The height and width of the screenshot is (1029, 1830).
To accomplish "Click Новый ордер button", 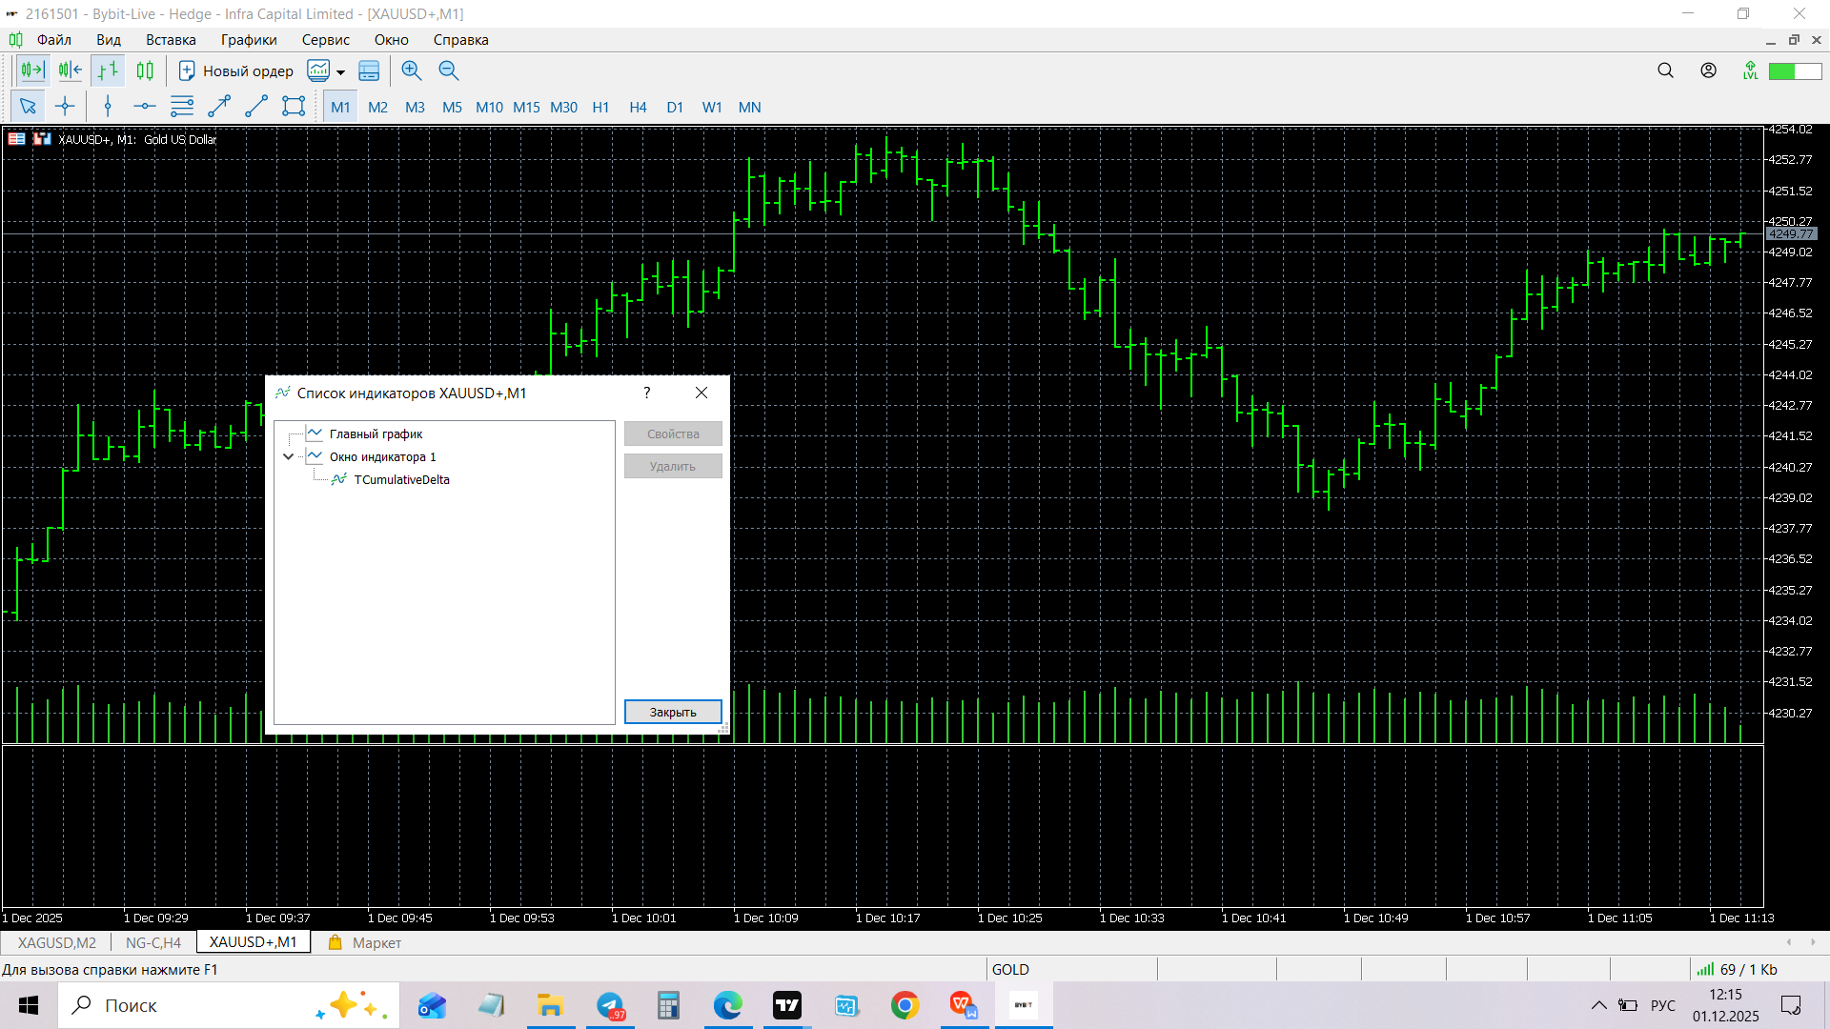I will [236, 71].
